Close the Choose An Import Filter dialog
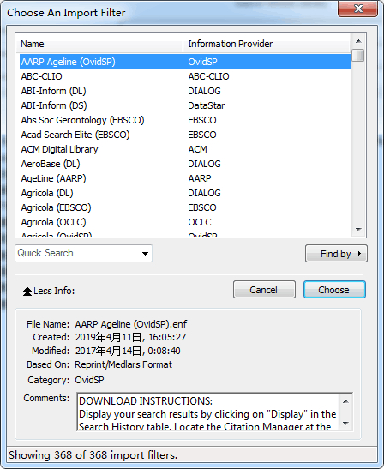This screenshot has width=384, height=469. click(357, 9)
